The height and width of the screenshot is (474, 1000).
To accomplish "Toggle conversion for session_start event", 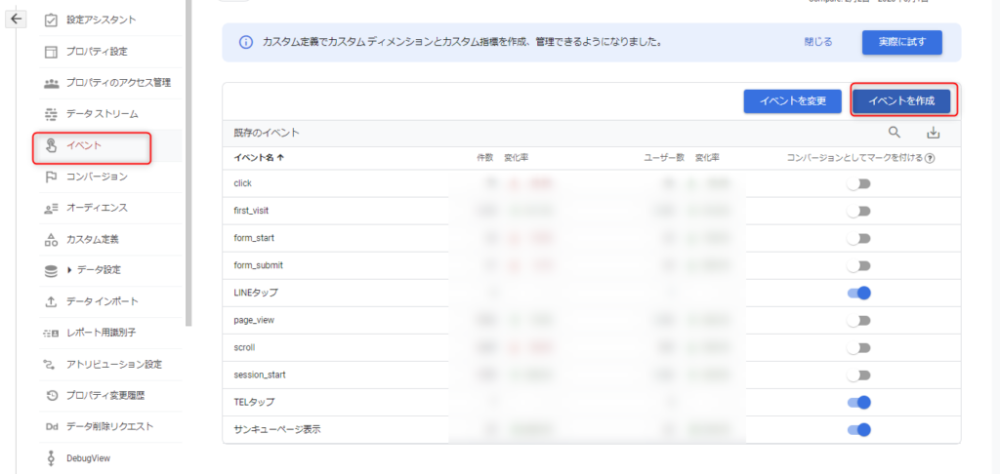I will (858, 375).
